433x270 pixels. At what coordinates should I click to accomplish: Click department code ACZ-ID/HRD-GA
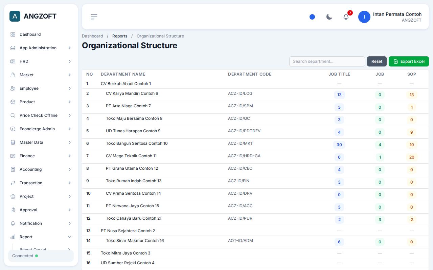(x=244, y=156)
